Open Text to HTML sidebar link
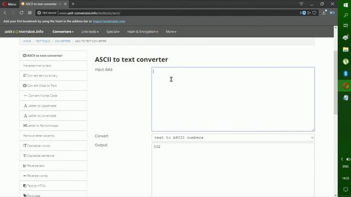The width and height of the screenshot is (351, 197). 53,186
